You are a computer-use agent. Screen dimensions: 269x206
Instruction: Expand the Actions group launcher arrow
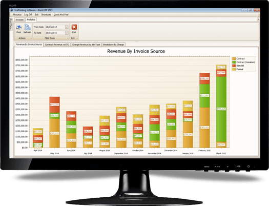tap(31, 38)
